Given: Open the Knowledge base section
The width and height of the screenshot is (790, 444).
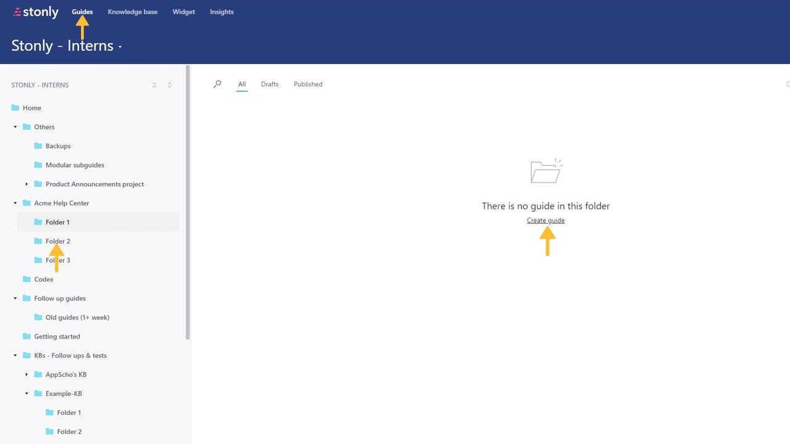Looking at the screenshot, I should coord(133,12).
